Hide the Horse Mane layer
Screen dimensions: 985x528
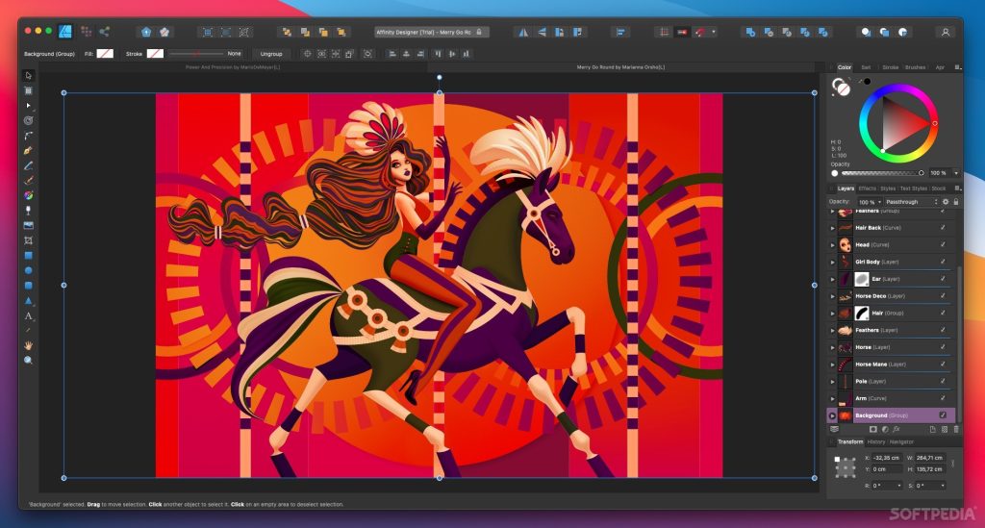(x=943, y=365)
